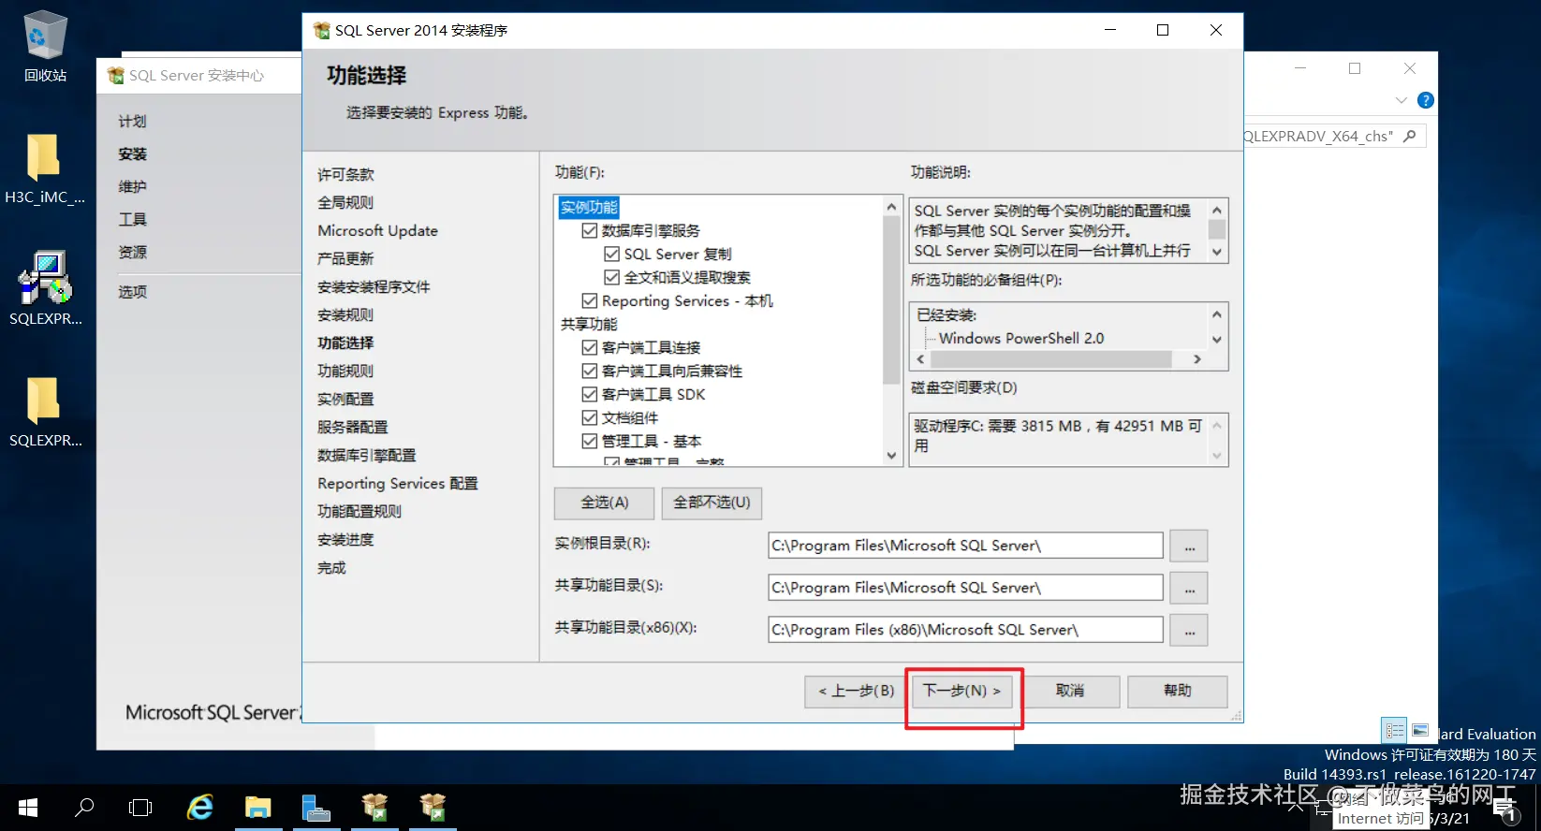
Task: Click the Explorer search box with QLEXPRADV_X64_chs text
Action: pyautogui.click(x=1334, y=136)
